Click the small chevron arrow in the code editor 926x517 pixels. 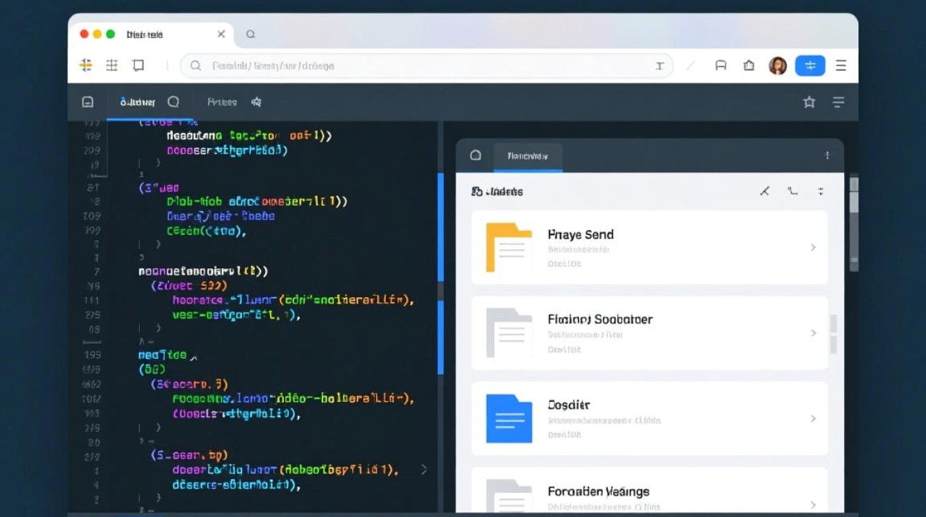point(424,469)
